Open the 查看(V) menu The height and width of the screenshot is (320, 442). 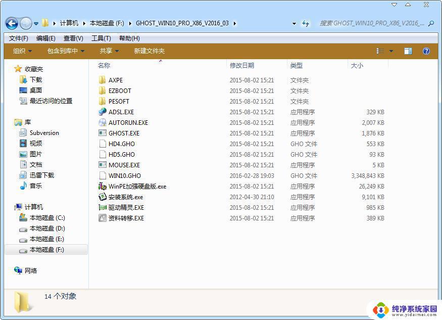click(x=73, y=38)
